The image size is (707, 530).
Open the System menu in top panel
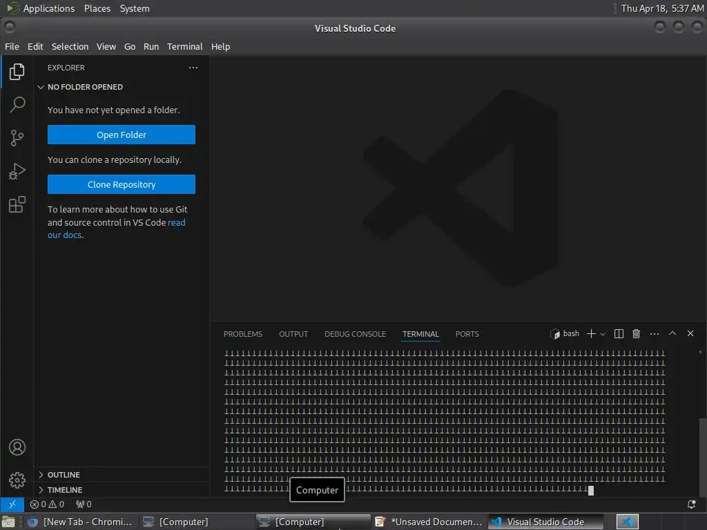[x=135, y=8]
